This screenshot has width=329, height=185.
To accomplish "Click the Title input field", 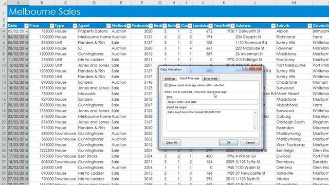I will coord(212,102).
